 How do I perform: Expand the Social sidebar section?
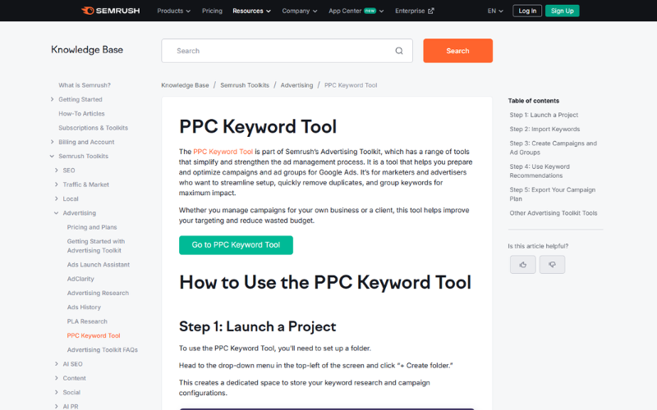pyautogui.click(x=56, y=393)
